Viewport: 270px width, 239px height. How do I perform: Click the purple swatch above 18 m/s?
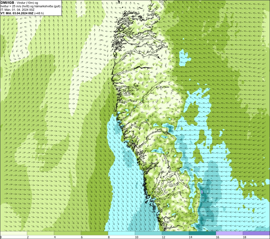[x=256, y=233]
